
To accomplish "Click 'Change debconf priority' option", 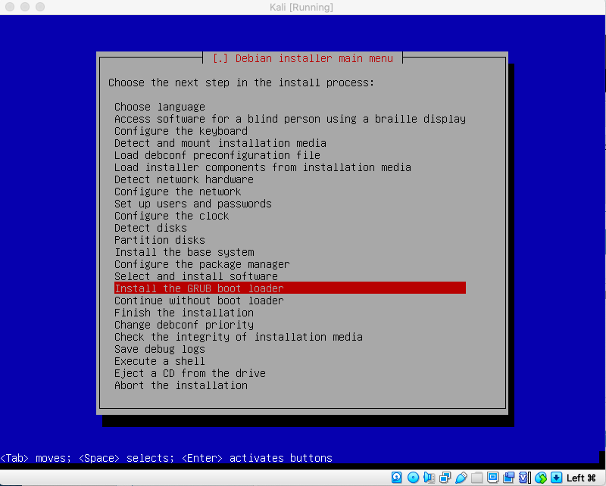I will point(183,325).
